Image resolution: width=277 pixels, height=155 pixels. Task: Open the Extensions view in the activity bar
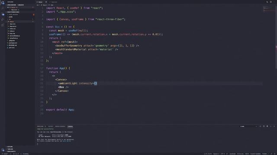pyautogui.click(x=3, y=25)
